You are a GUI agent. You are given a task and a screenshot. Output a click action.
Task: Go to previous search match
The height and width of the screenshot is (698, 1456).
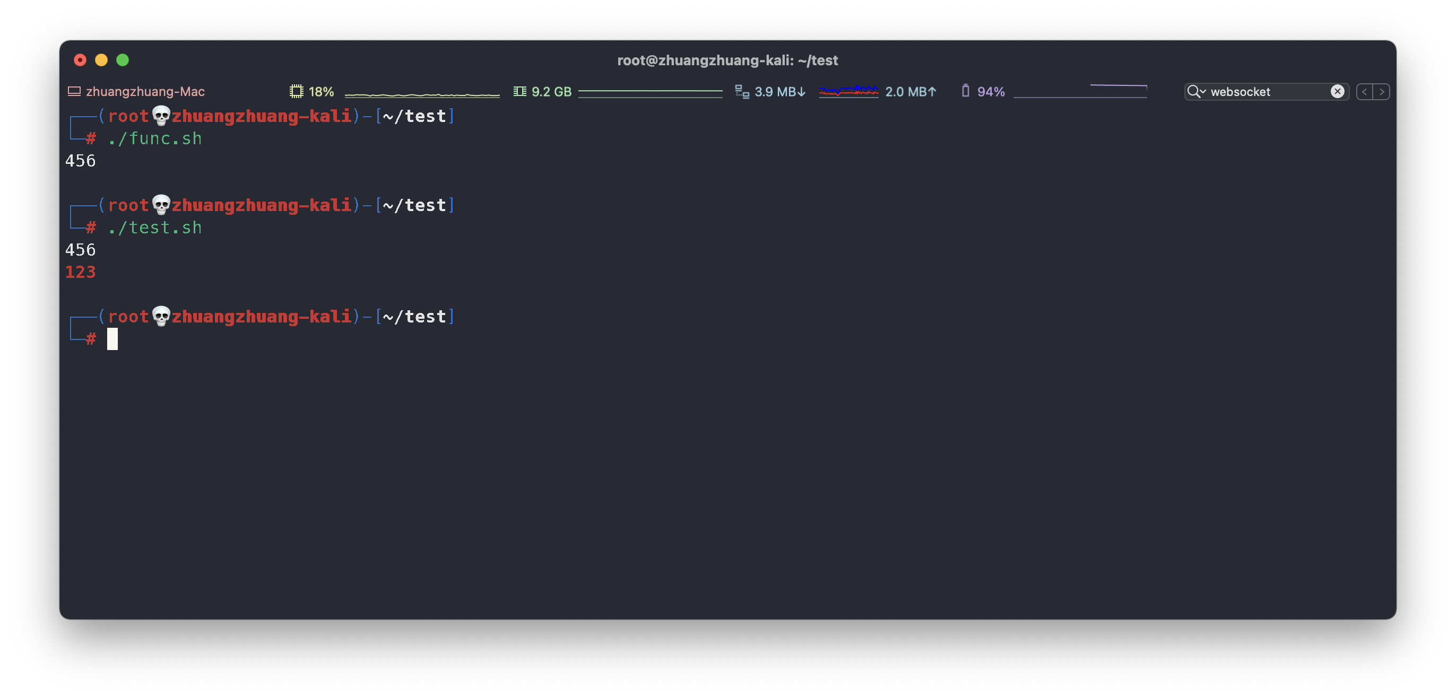pyautogui.click(x=1364, y=92)
